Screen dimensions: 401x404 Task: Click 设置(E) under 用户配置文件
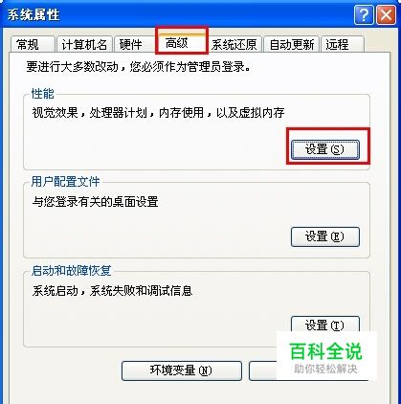[x=325, y=236]
